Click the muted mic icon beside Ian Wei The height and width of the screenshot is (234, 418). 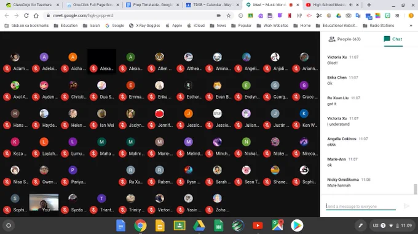click(x=93, y=125)
